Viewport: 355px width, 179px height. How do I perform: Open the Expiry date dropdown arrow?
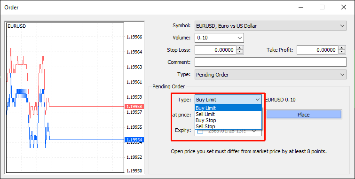coord(254,131)
